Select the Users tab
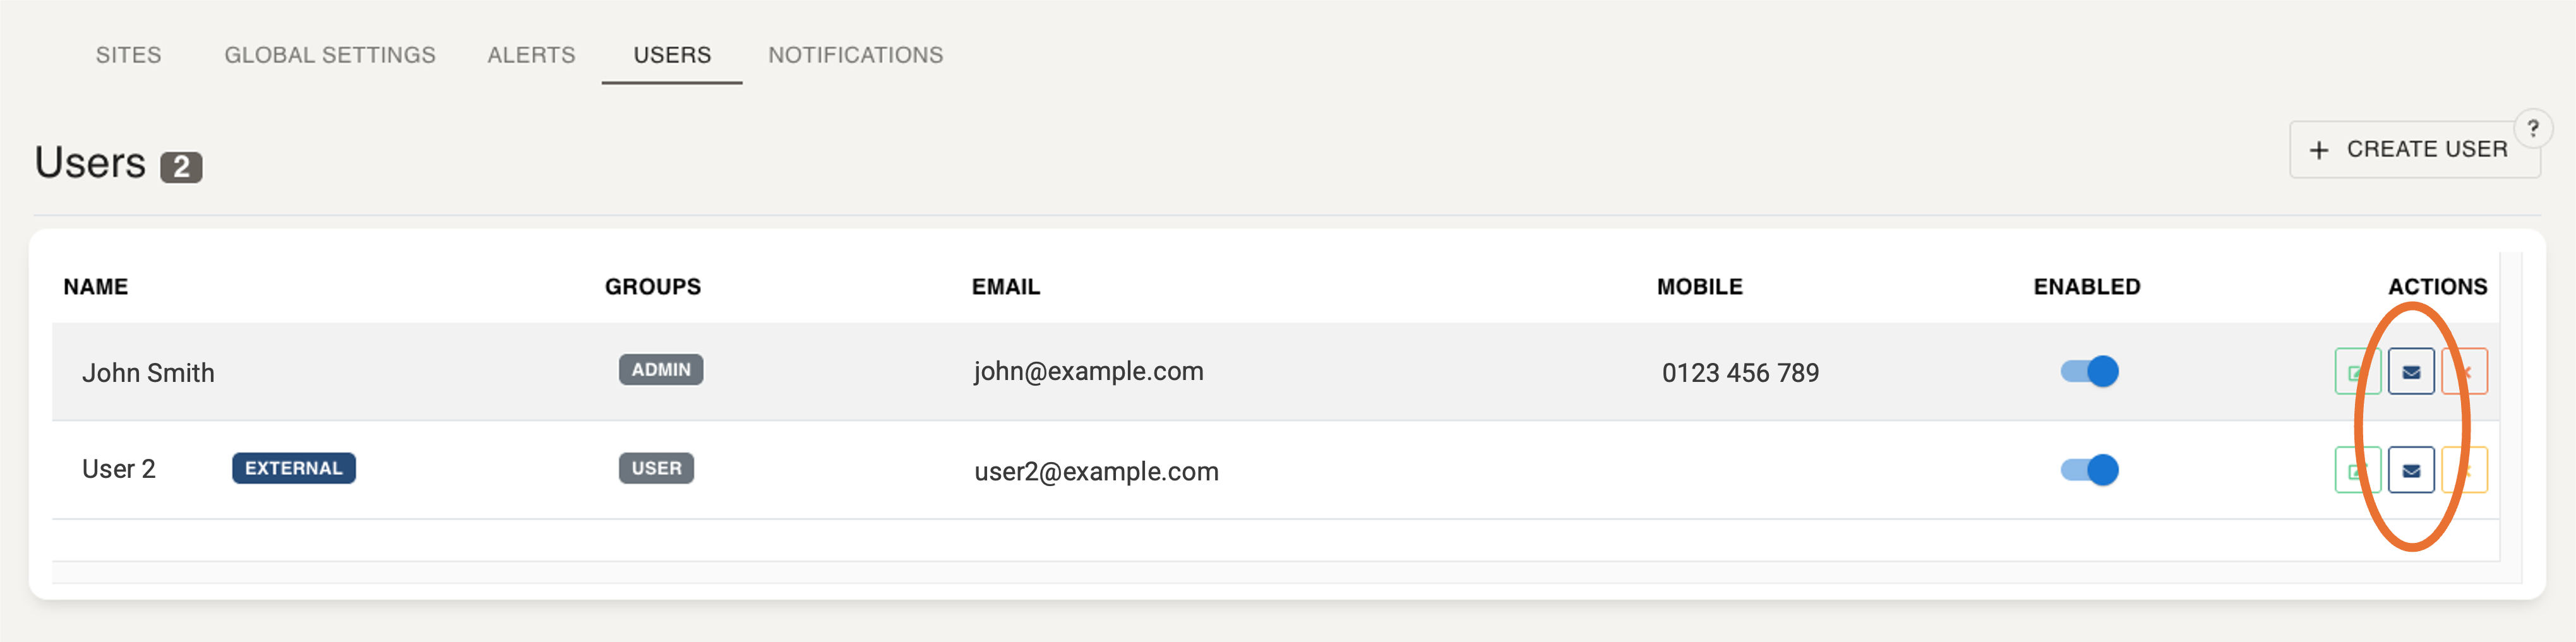The height and width of the screenshot is (642, 2576). click(672, 55)
